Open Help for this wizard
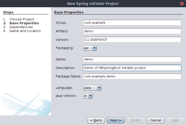Image resolution: width=186 pixels, height=125 pixels. pyautogui.click(x=175, y=120)
